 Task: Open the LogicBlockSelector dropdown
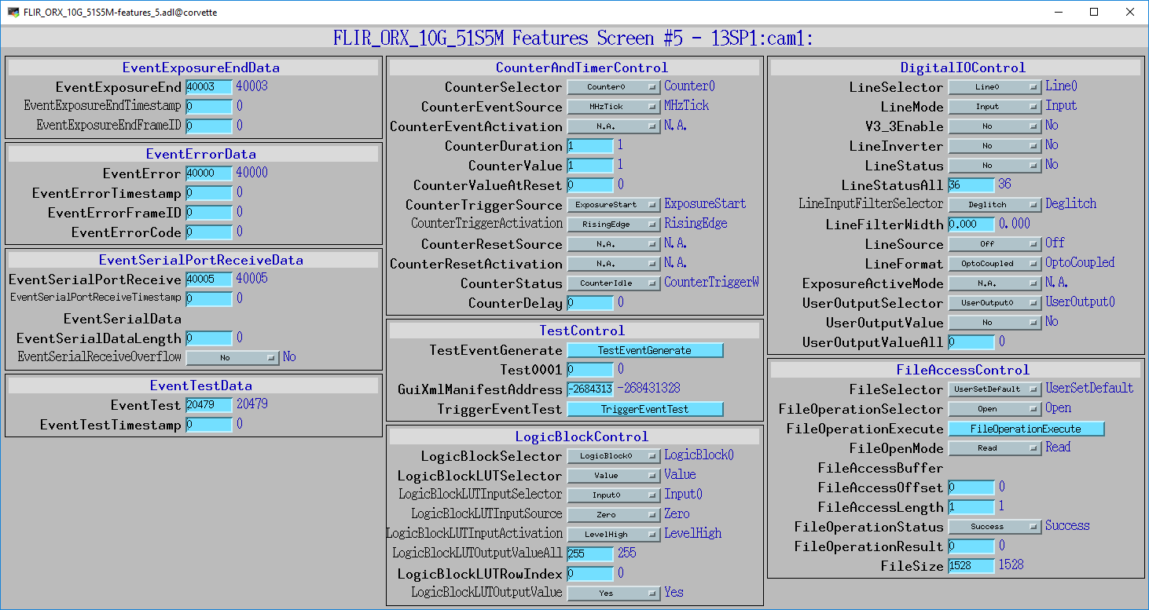click(x=614, y=456)
